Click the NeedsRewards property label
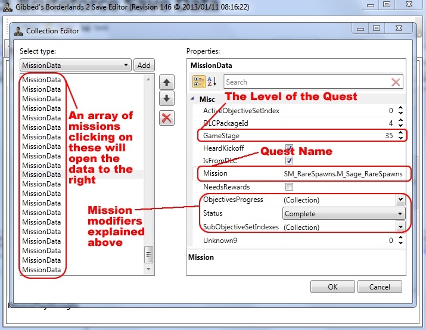 [x=226, y=187]
